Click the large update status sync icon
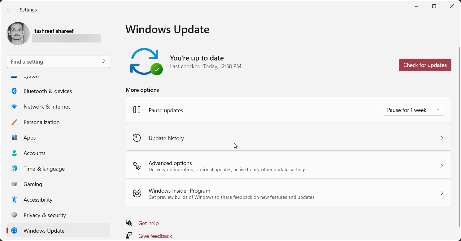This screenshot has width=461, height=241. 146,61
